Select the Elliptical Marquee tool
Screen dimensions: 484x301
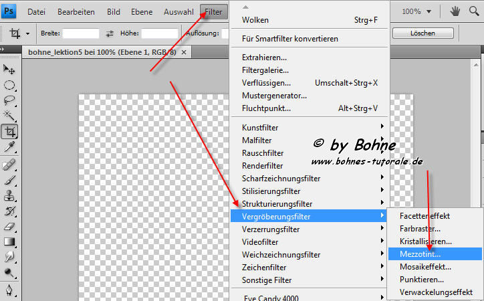click(10, 85)
